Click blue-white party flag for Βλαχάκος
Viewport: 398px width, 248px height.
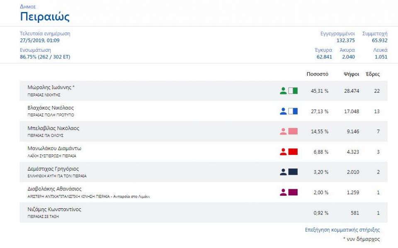coord(293,111)
